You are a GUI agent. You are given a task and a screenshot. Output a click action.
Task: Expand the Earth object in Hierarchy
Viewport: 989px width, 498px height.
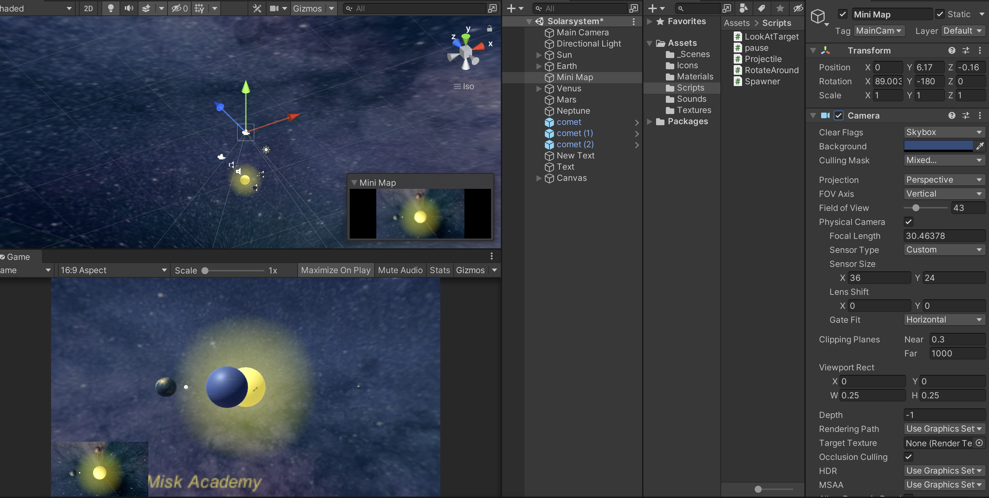539,66
